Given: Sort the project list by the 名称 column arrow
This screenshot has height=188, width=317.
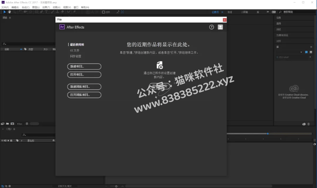Looking at the screenshot, I should [21, 49].
